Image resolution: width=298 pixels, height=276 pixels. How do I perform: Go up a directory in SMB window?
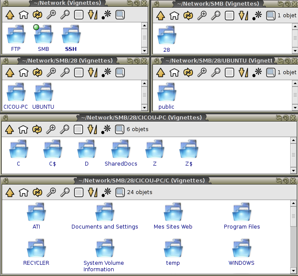pyautogui.click(x=161, y=16)
